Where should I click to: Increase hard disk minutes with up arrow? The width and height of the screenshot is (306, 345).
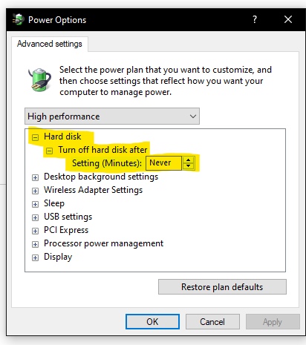click(188, 160)
